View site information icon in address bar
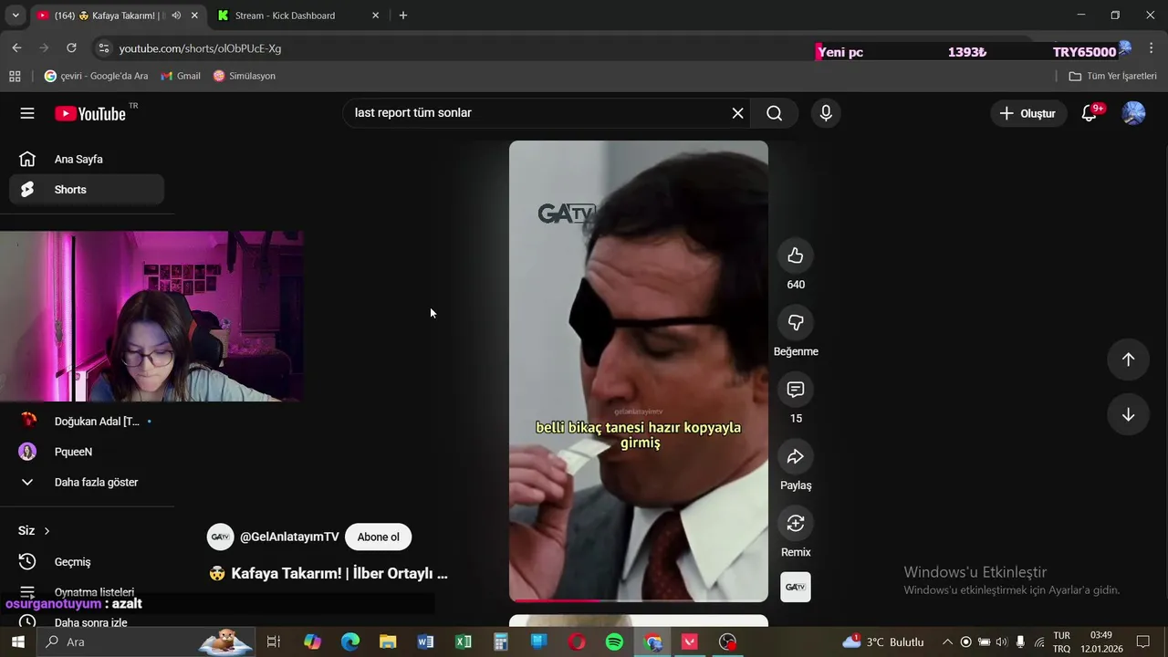 click(x=104, y=48)
